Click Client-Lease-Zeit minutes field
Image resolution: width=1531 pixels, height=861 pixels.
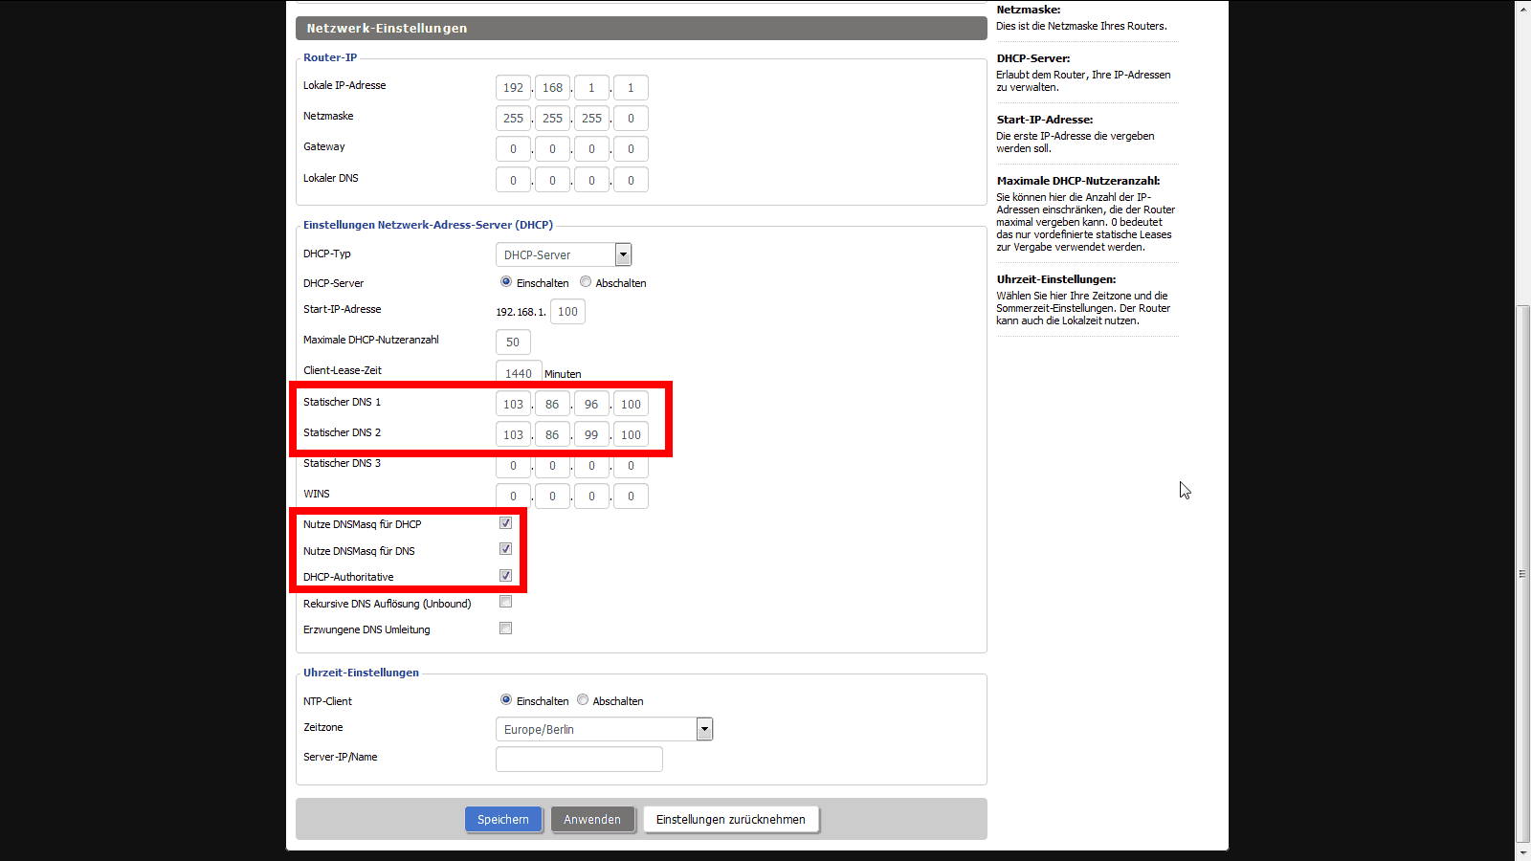tap(519, 373)
